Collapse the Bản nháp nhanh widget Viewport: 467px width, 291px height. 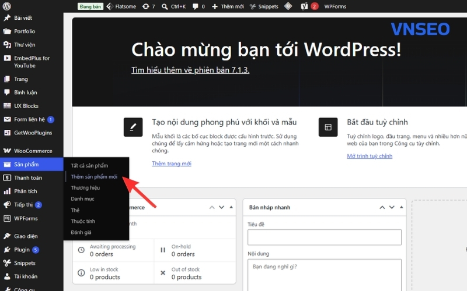click(402, 207)
